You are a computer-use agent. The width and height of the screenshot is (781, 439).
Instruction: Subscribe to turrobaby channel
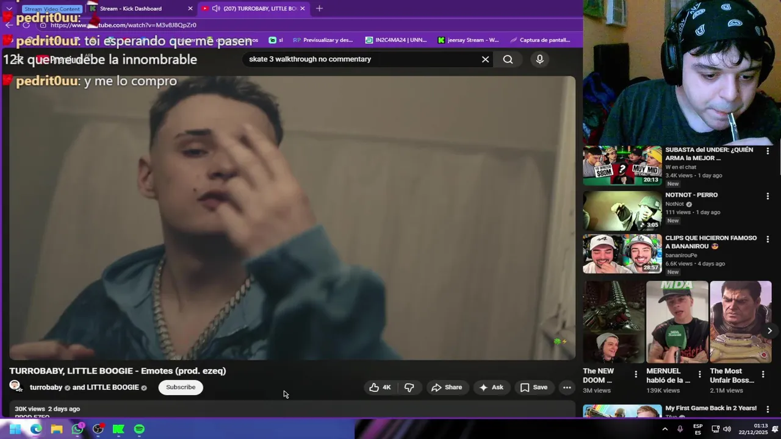[181, 387]
